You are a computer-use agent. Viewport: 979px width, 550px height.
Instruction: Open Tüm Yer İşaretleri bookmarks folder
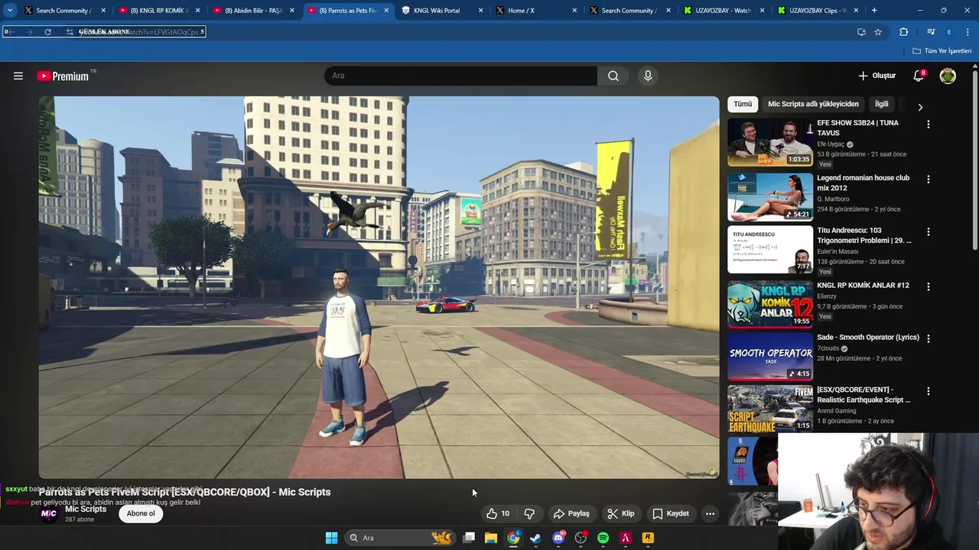[942, 50]
